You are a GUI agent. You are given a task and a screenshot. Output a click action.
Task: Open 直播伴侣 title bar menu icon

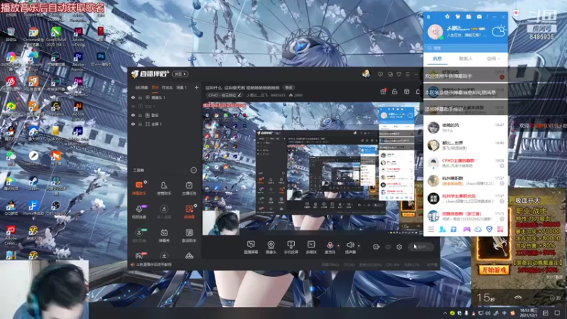coord(408,74)
